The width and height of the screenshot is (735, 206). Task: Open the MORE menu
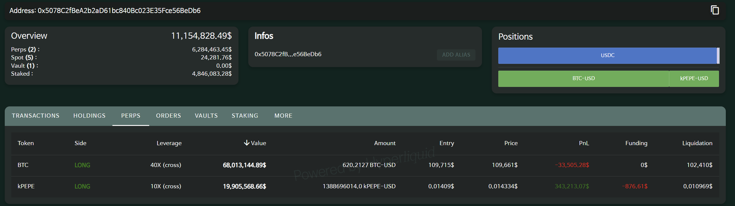[x=283, y=116]
